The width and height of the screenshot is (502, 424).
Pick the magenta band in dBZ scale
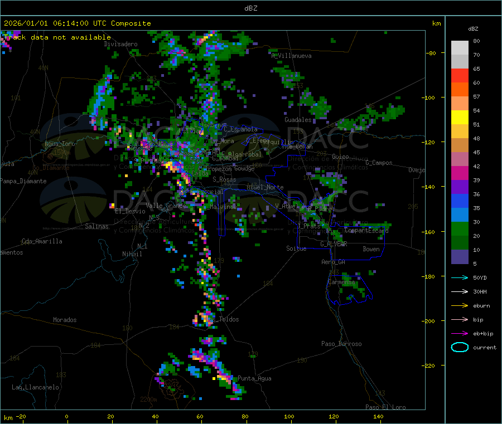coord(460,173)
